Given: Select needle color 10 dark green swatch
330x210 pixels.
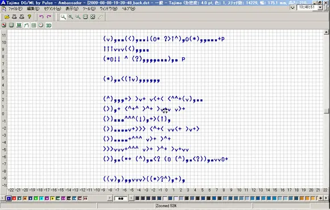Looking at the screenshot, I should point(58,198).
